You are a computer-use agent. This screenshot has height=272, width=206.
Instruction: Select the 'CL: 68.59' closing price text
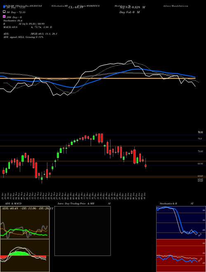(x=76, y=7)
